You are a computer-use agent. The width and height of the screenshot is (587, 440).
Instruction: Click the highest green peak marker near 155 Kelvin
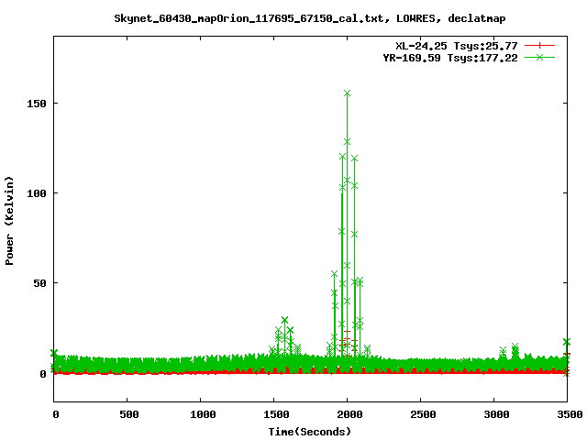tap(347, 93)
